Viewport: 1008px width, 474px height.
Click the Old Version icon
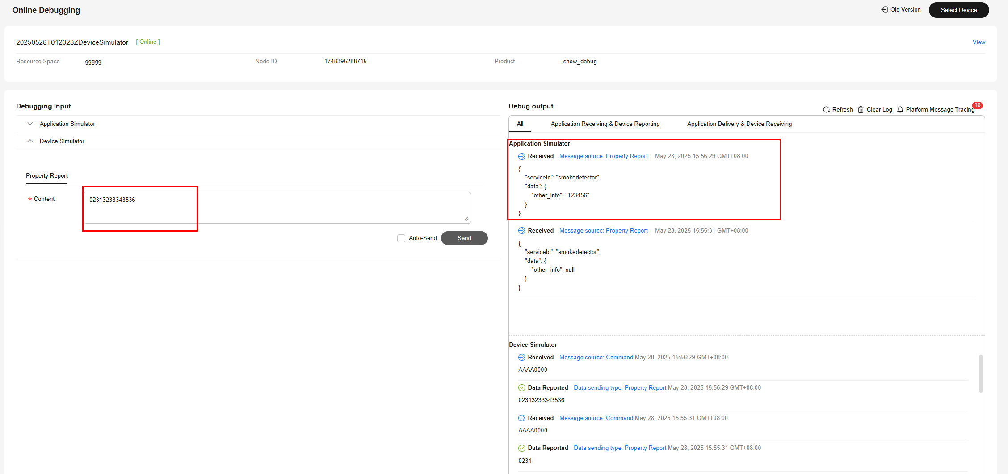point(884,10)
